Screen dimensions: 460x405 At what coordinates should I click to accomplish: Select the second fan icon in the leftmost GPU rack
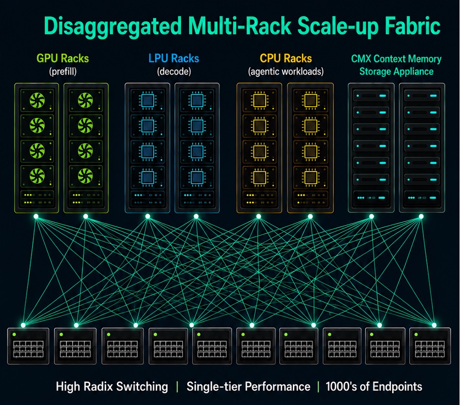pos(37,126)
